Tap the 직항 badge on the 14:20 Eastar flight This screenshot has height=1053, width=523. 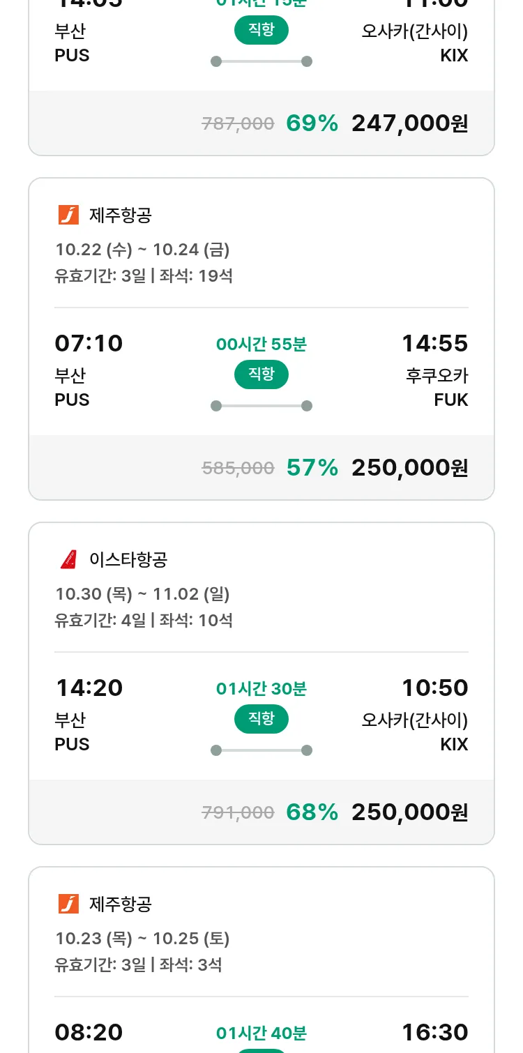261,719
